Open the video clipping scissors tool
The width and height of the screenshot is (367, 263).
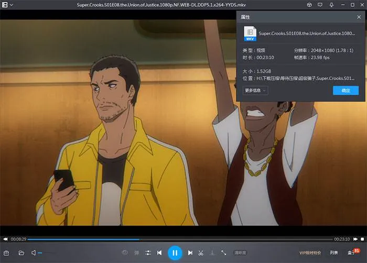(201, 253)
